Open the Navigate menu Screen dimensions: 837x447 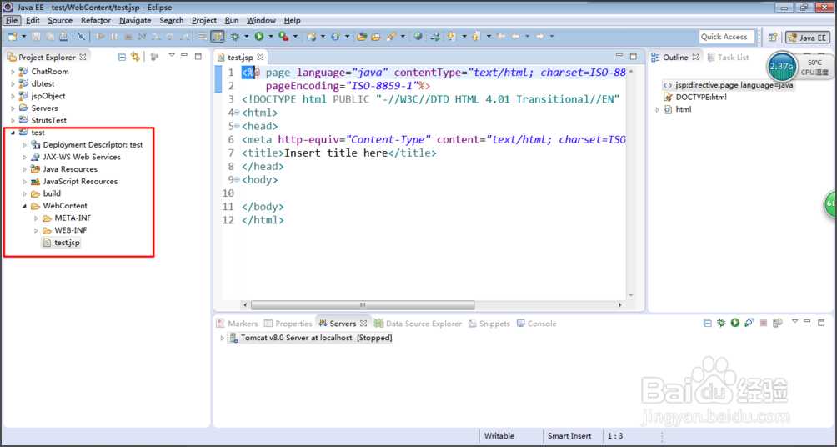(x=135, y=20)
